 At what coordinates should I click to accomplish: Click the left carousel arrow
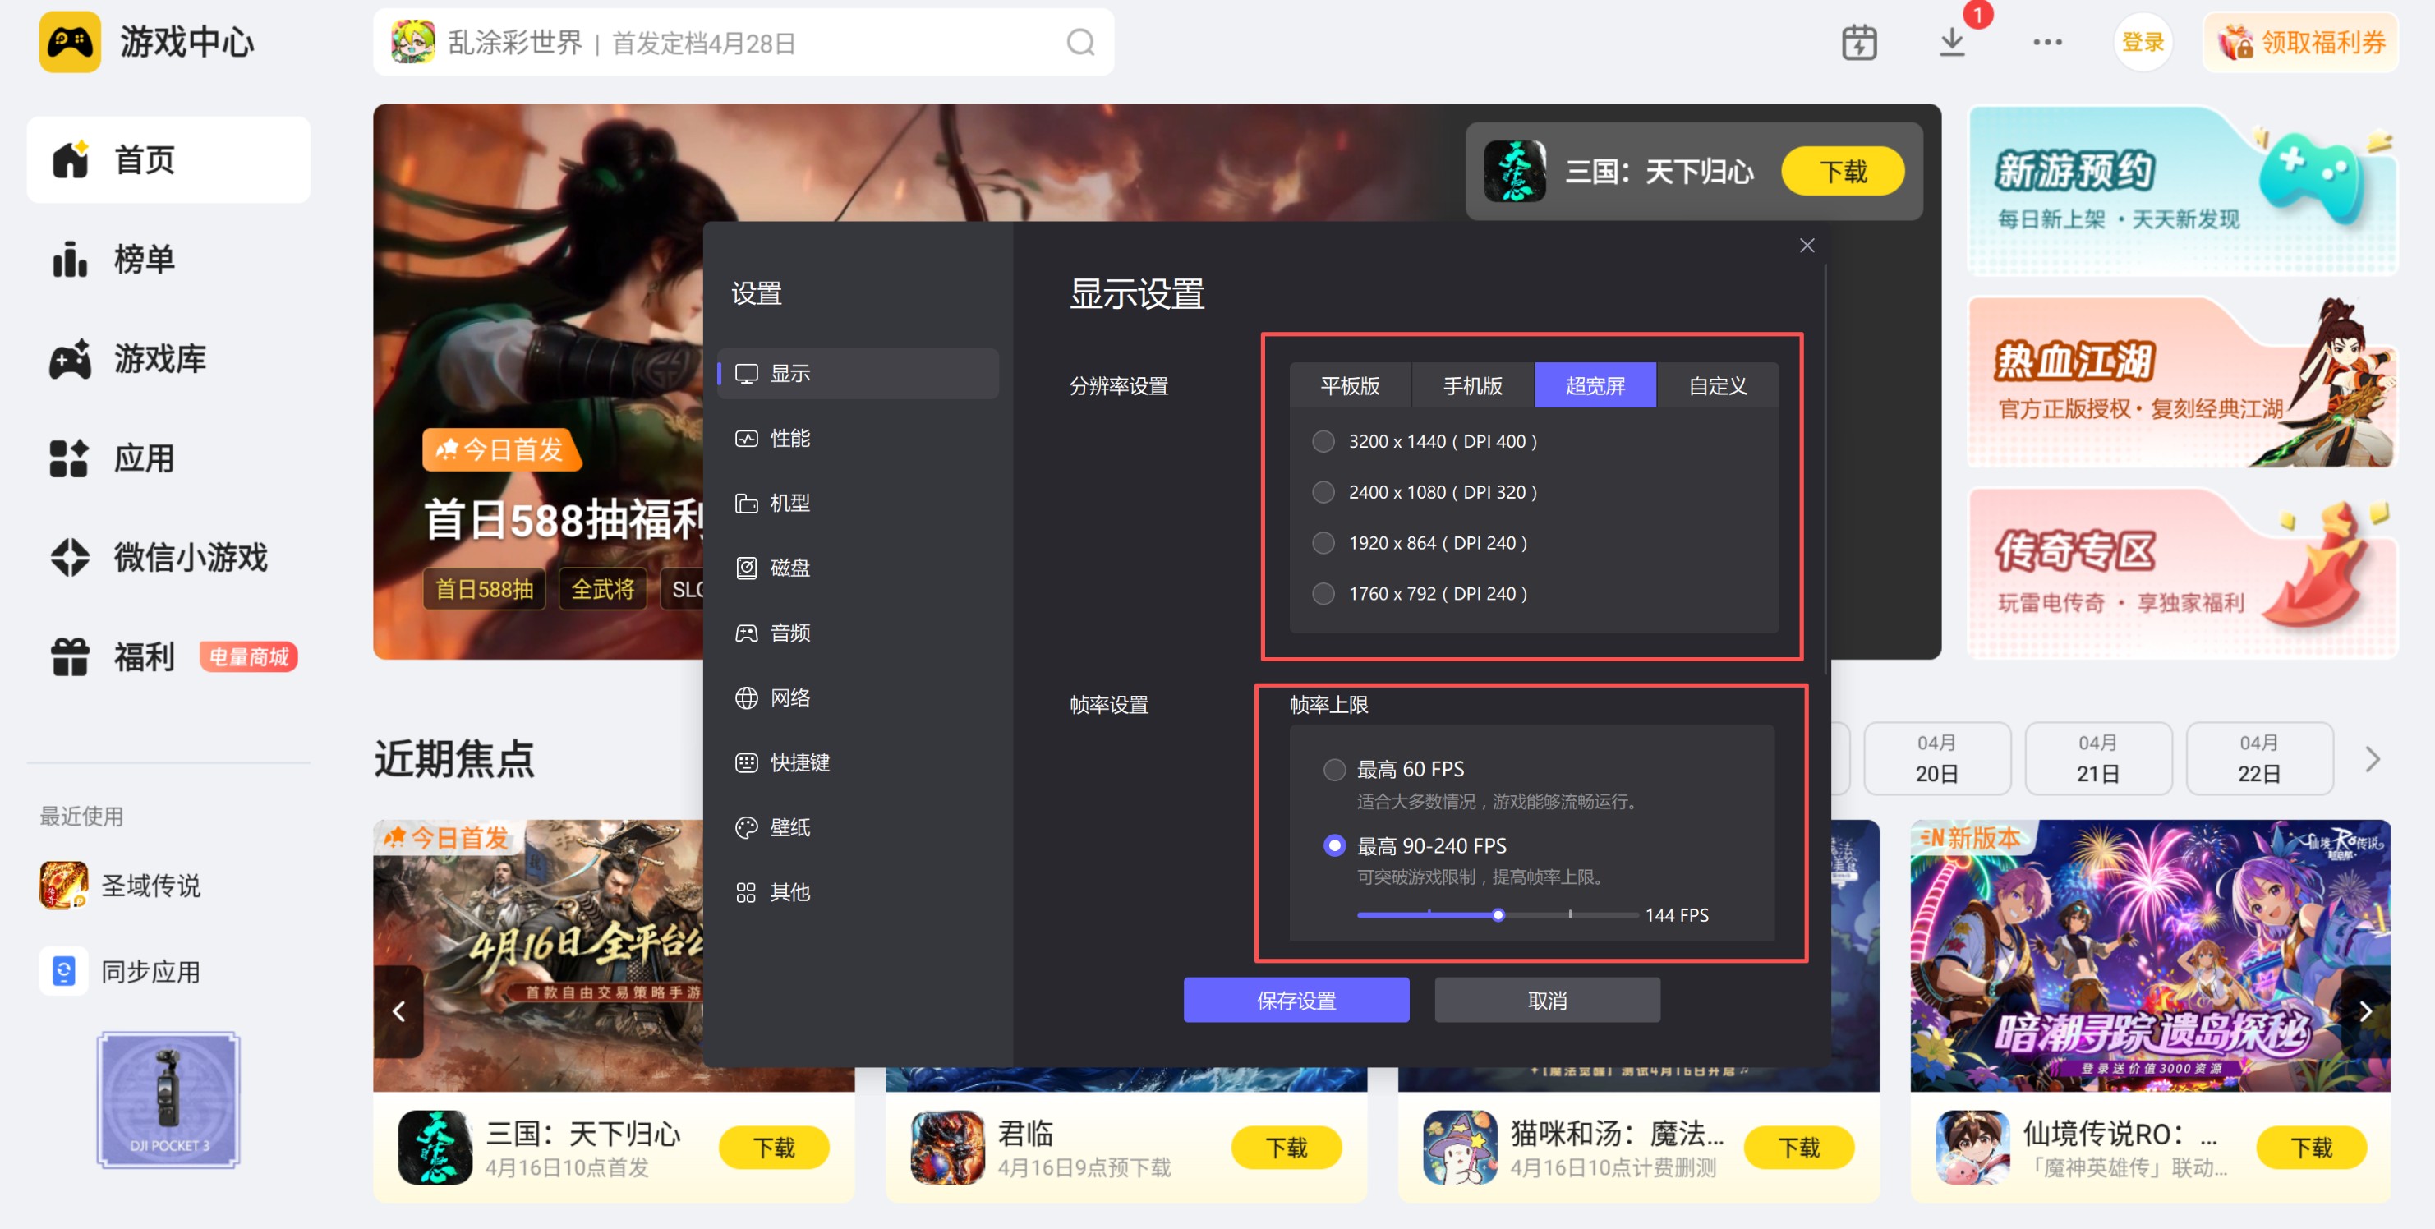click(x=399, y=1011)
